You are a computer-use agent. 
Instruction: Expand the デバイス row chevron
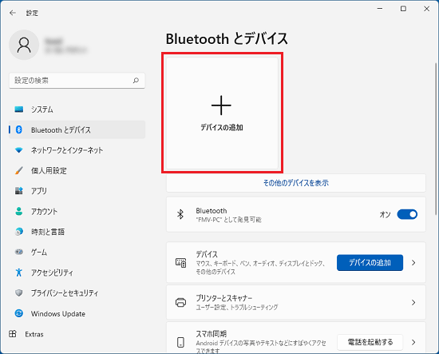coord(413,263)
